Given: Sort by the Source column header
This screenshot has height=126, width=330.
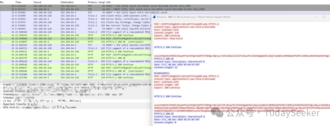Looking at the screenshot, I should pyautogui.click(x=46, y=2).
